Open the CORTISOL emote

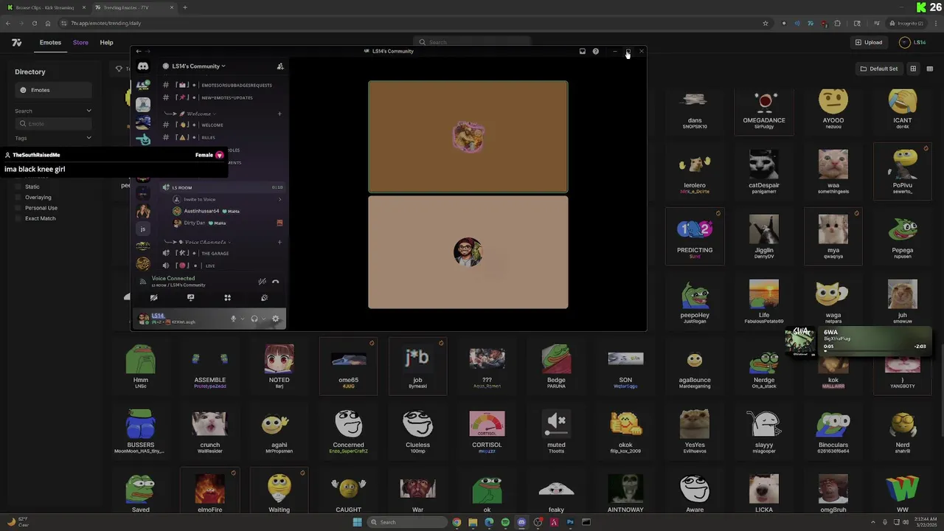pyautogui.click(x=487, y=430)
